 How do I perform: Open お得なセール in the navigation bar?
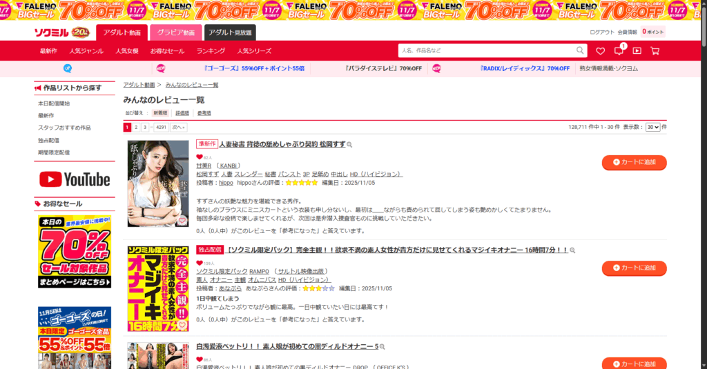point(167,51)
